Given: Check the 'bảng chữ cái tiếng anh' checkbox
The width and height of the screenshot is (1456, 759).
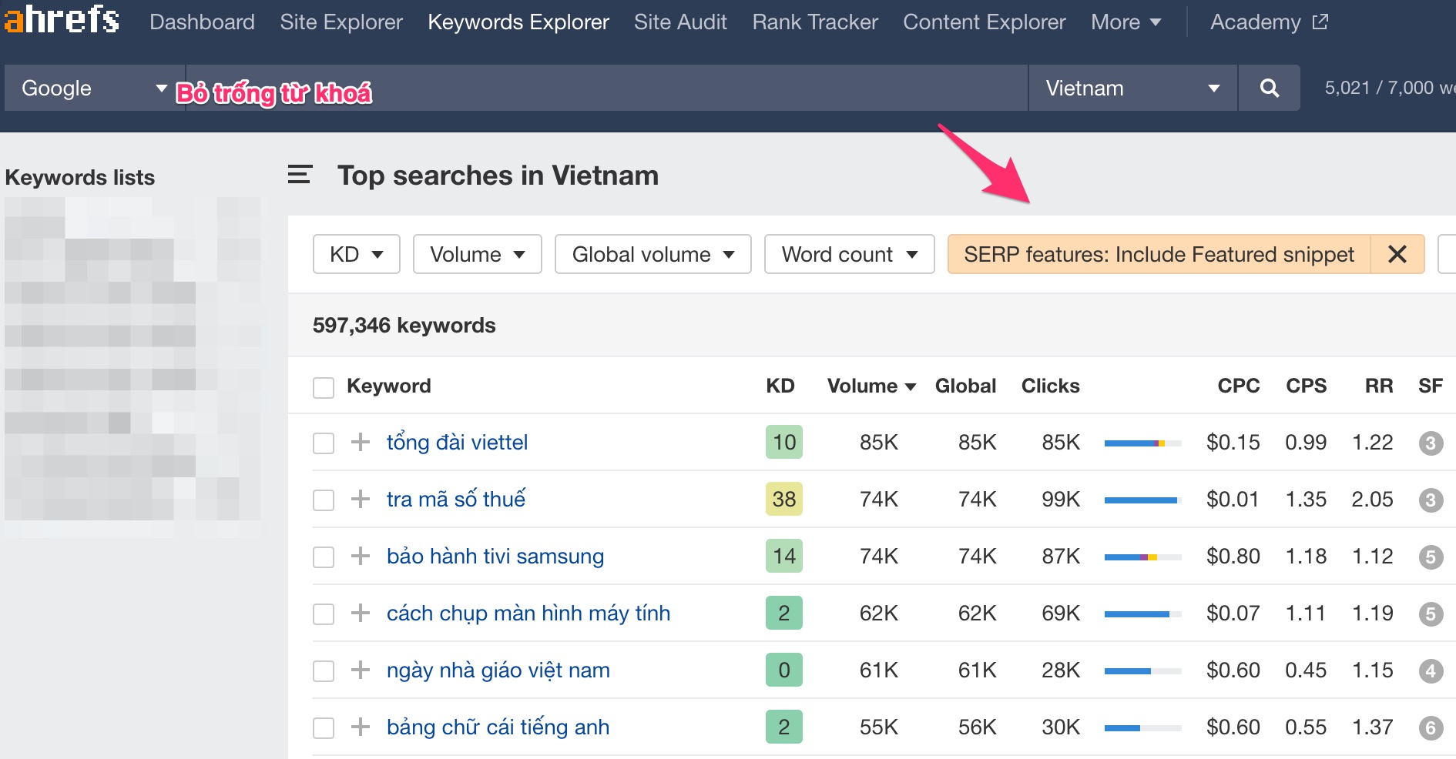Looking at the screenshot, I should tap(324, 728).
